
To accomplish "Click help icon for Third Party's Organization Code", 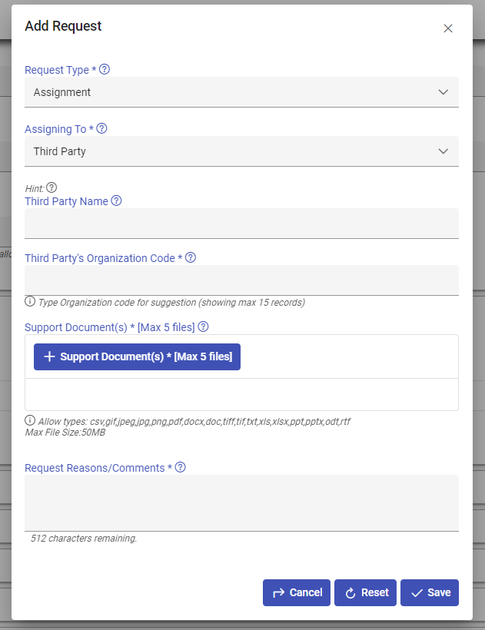I will (x=191, y=258).
